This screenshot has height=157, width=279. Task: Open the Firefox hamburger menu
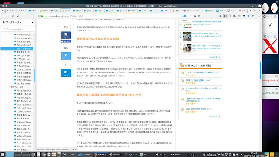(259, 16)
